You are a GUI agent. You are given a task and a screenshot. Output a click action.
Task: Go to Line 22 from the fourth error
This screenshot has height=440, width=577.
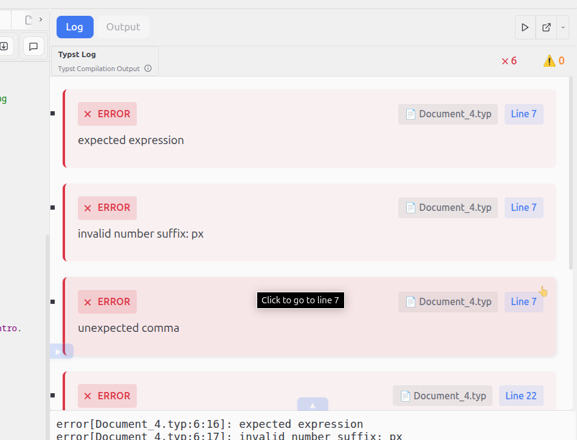coord(521,396)
